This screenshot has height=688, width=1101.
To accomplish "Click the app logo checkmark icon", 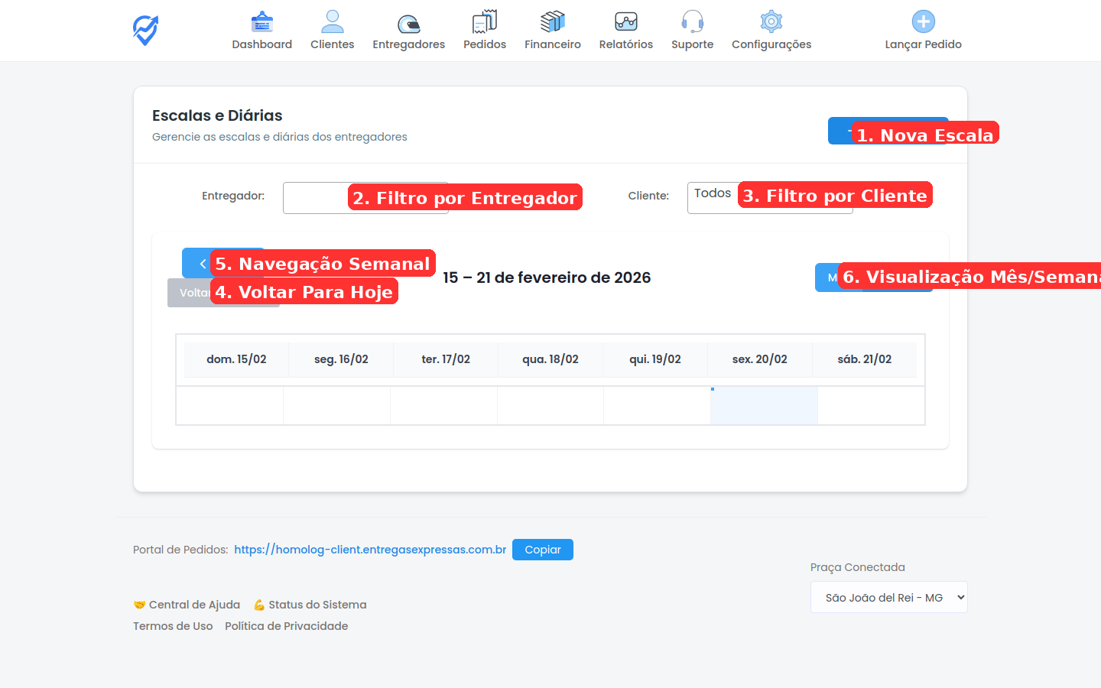I will (145, 31).
